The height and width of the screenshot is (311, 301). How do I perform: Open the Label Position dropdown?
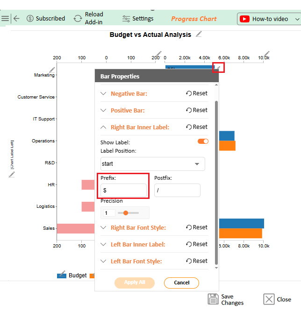point(153,164)
